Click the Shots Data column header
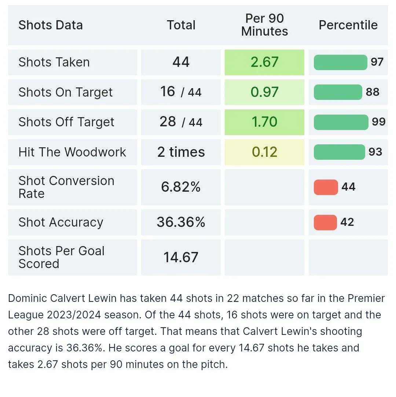This screenshot has width=396, height=397. (x=51, y=25)
